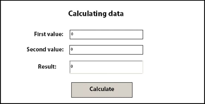
Task: Focus the First value input field
Action: [x=106, y=34]
